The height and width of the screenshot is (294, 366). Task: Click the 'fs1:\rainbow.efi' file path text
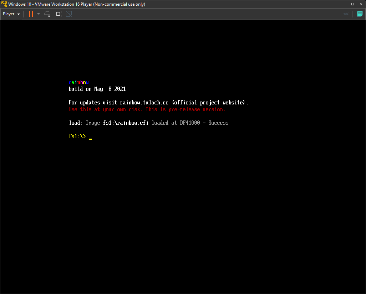tap(126, 123)
